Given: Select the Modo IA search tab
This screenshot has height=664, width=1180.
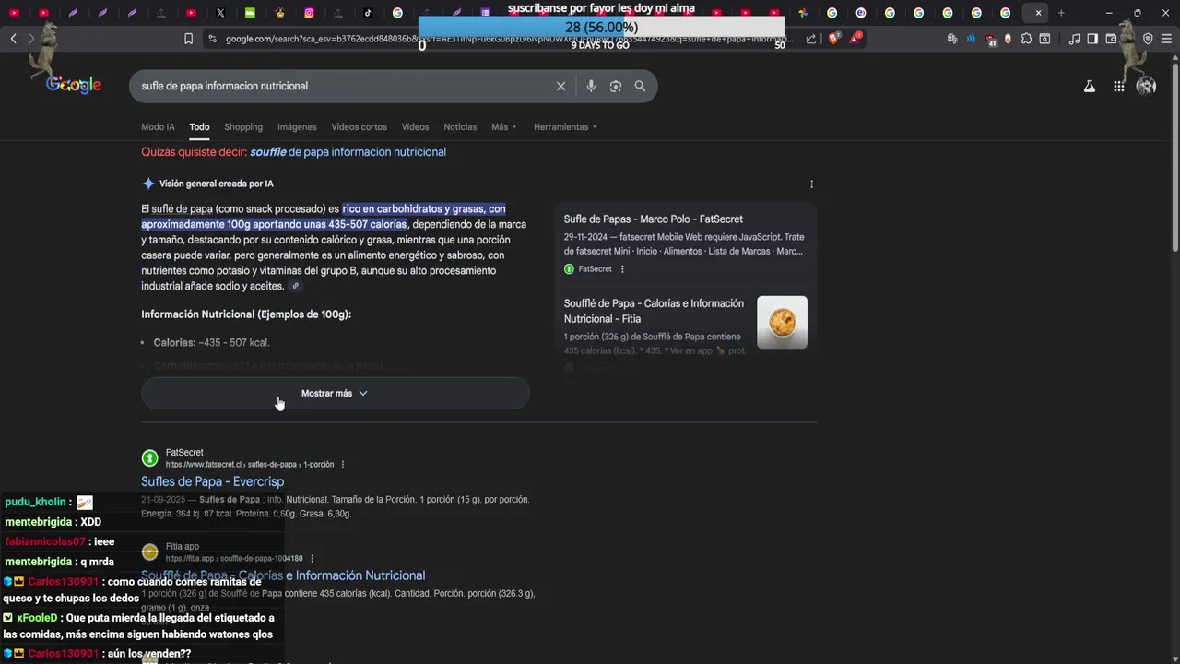Looking at the screenshot, I should [158, 127].
